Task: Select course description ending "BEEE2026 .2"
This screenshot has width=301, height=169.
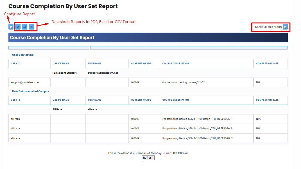Action: coord(198,138)
